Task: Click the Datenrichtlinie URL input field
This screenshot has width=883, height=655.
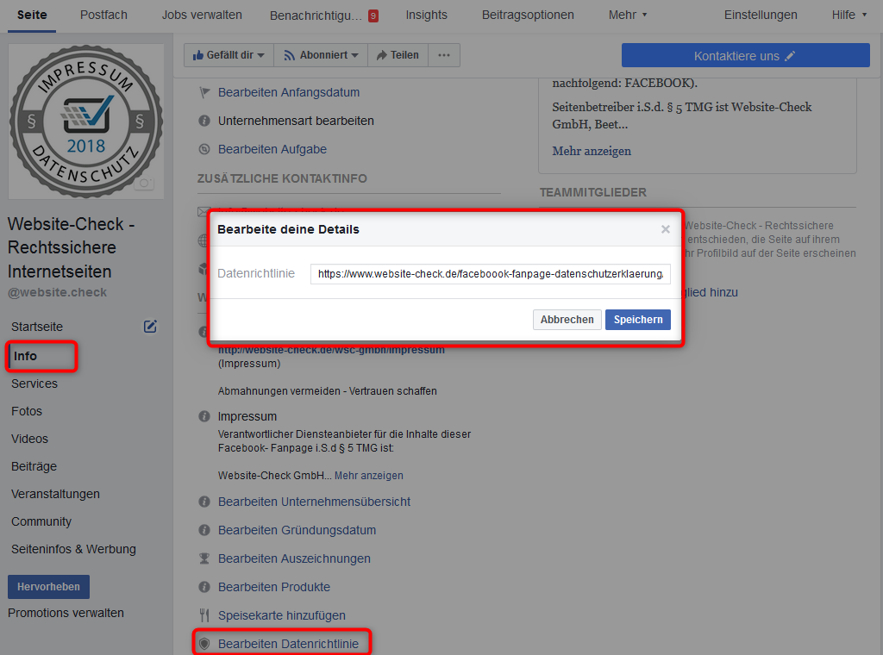Action: coord(491,274)
